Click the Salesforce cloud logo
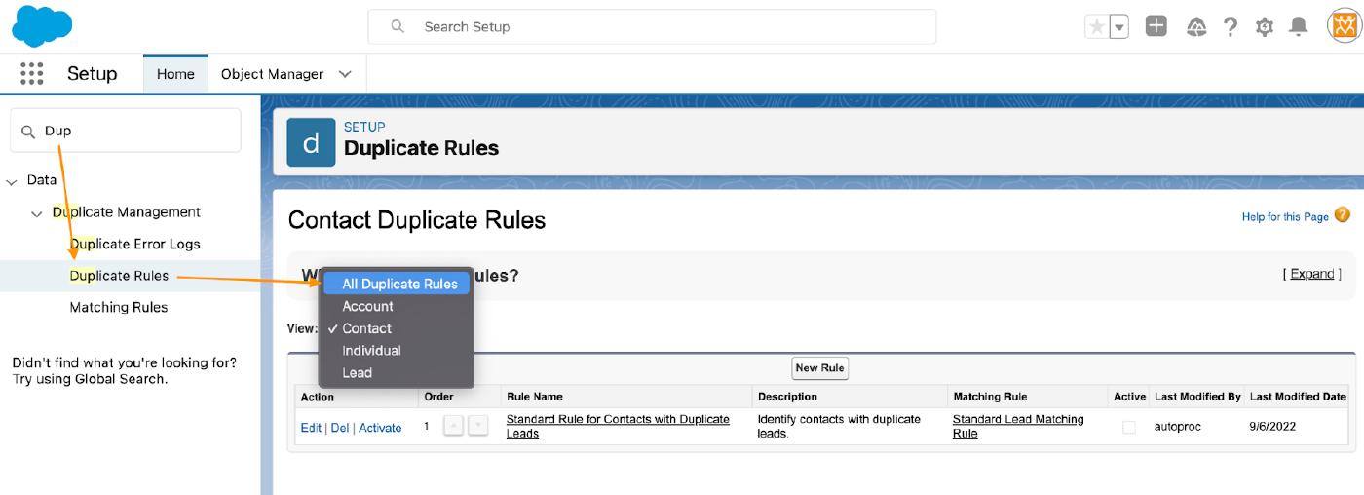This screenshot has width=1364, height=495. (42, 26)
